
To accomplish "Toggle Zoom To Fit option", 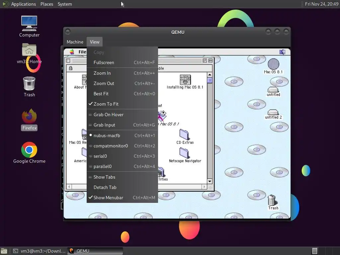I will (122, 104).
